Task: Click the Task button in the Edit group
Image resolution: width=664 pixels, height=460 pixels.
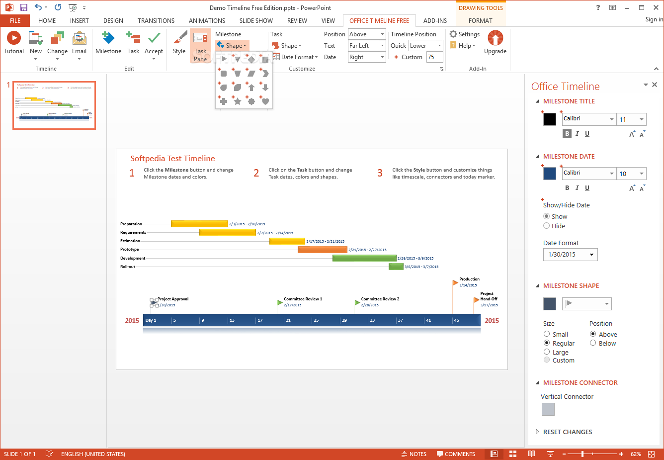Action: [133, 42]
